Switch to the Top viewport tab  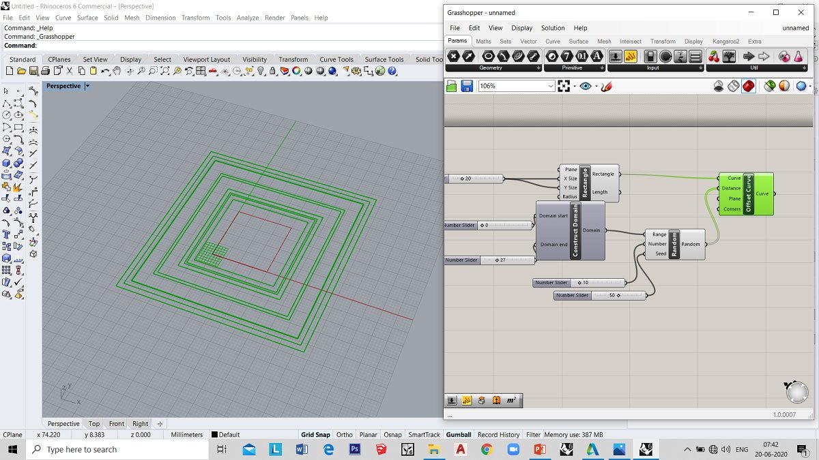coord(94,424)
